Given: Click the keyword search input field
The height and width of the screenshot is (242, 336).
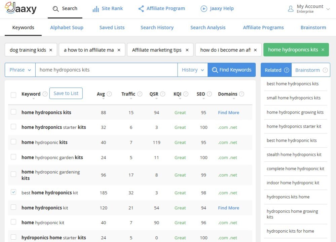Looking at the screenshot, I should [107, 70].
